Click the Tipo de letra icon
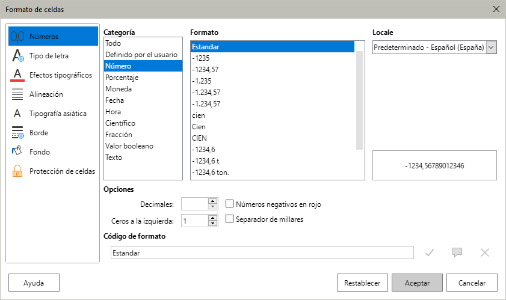The height and width of the screenshot is (300, 506). coord(17,55)
